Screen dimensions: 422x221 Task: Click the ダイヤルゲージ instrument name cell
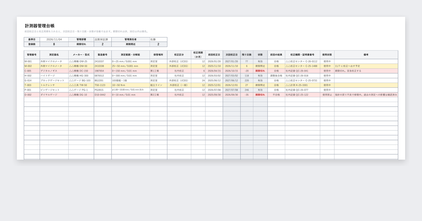54,95
